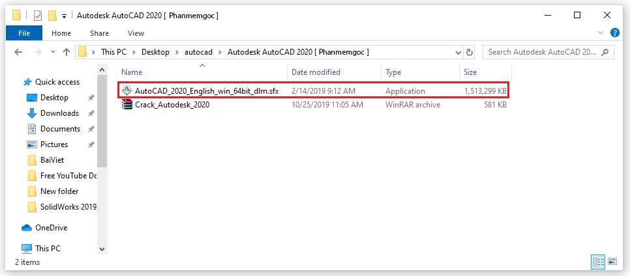The width and height of the screenshot is (630, 276).
Task: Sort by the Type column header
Action: 393,72
